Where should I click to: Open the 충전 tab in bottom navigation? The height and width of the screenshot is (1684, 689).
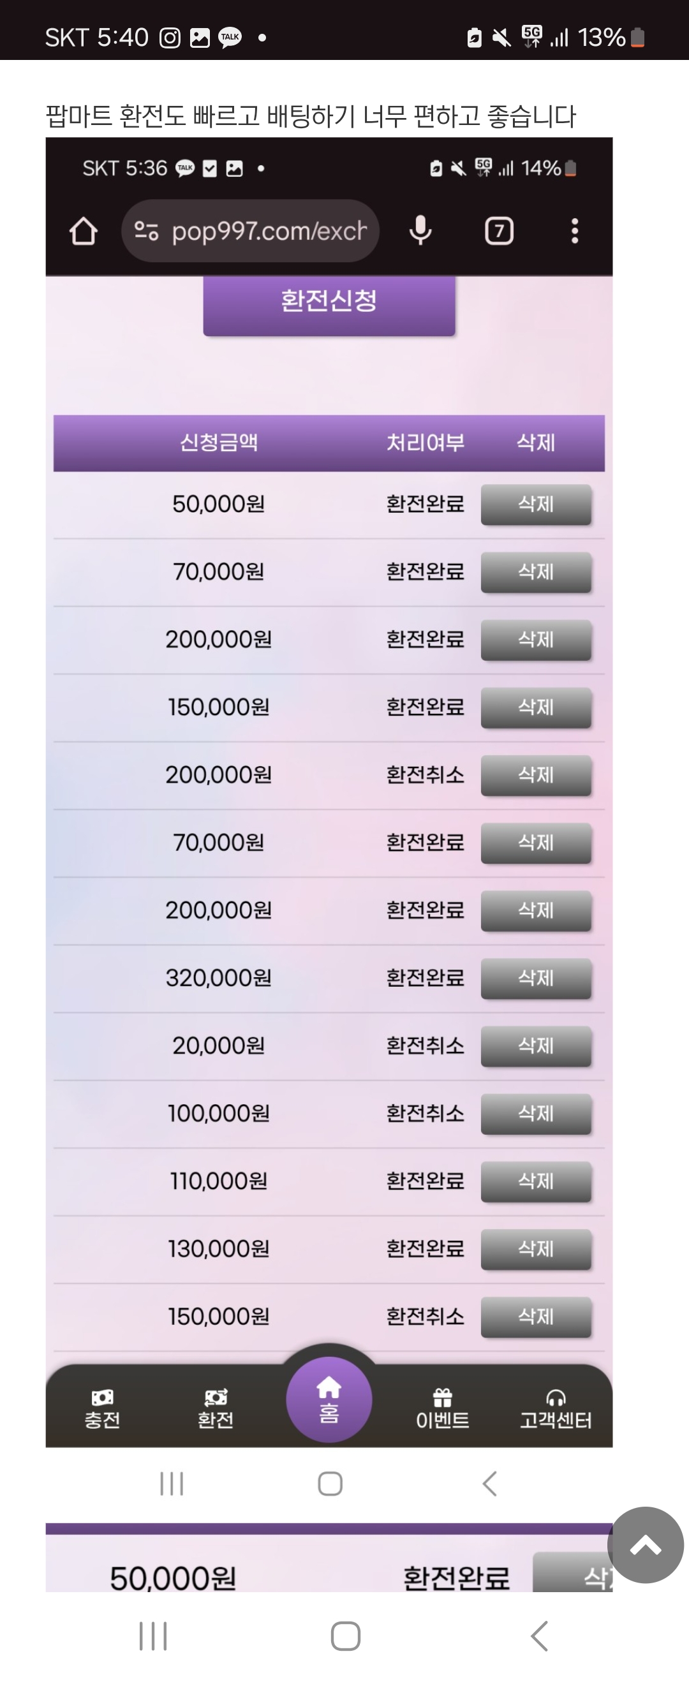[x=102, y=1409]
